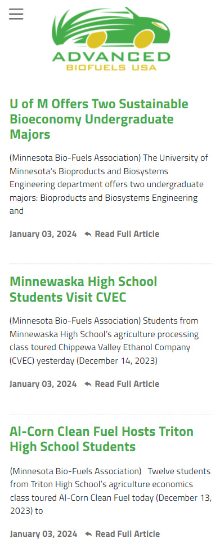Open 'Minnewaska High School Students Visit CVEC' headline
Viewport: 220px width, 552px height.
83,289
